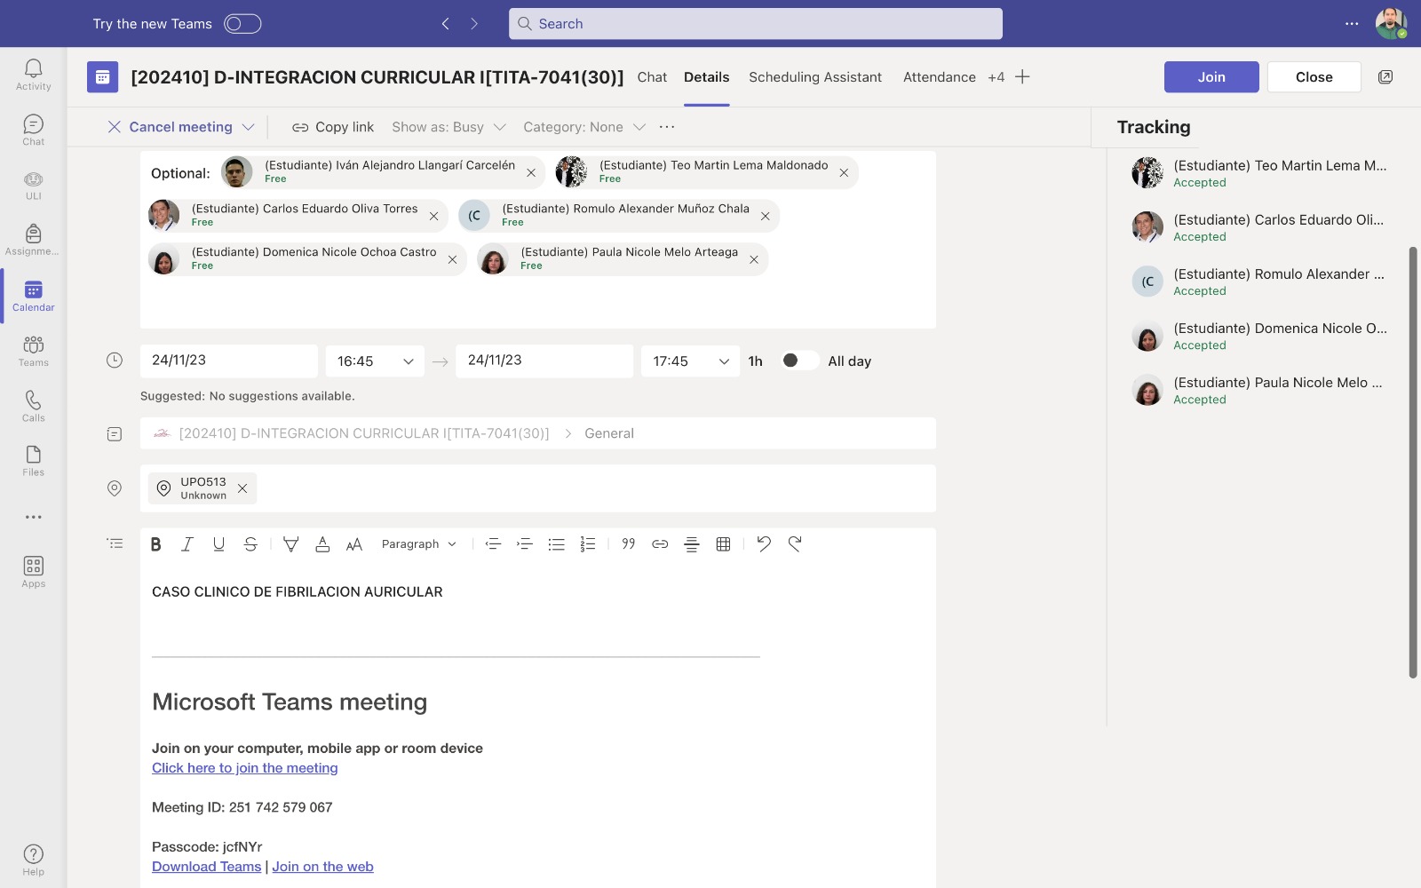Click the bulleted list icon
1421x888 pixels.
point(556,544)
